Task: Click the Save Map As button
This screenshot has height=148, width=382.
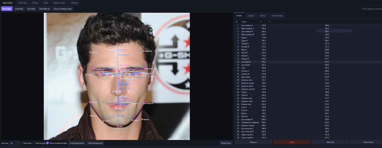Action: point(45,9)
